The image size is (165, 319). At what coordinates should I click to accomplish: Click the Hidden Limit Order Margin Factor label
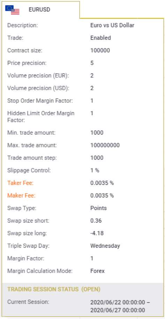click(x=41, y=117)
